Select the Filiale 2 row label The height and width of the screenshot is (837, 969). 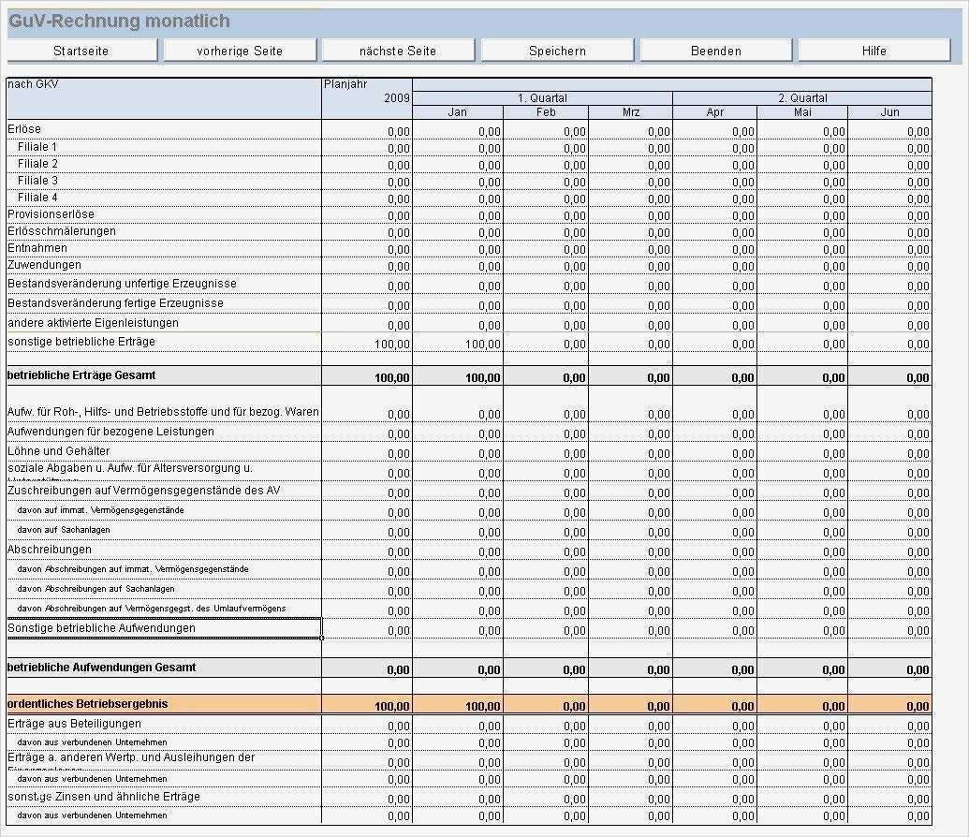point(37,164)
